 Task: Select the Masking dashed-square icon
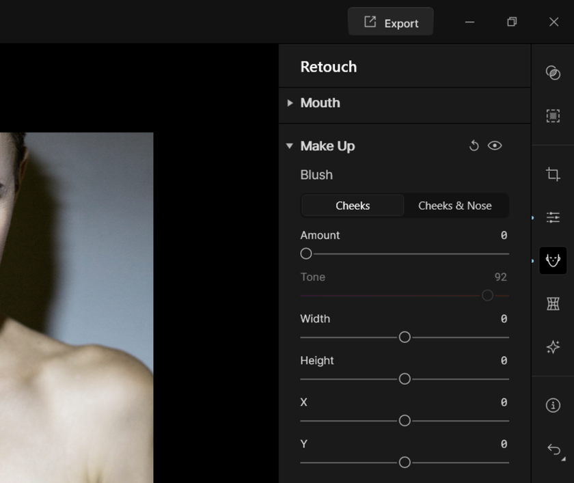(553, 116)
